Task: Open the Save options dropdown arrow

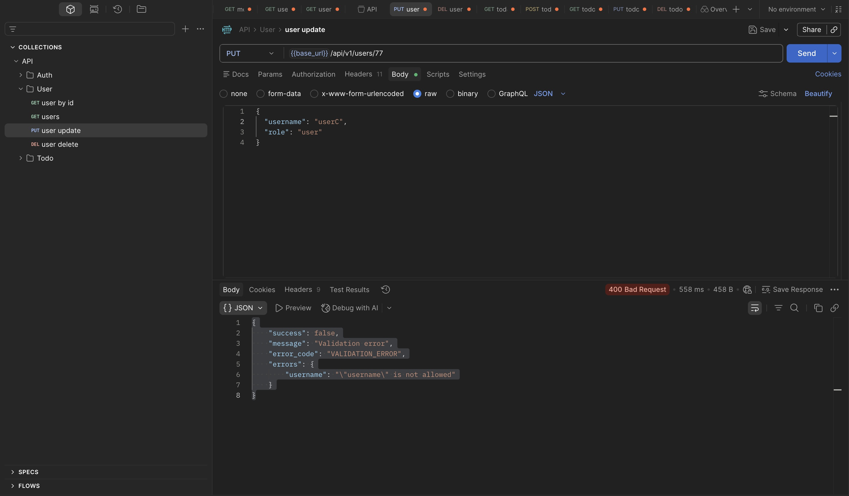Action: 786,30
